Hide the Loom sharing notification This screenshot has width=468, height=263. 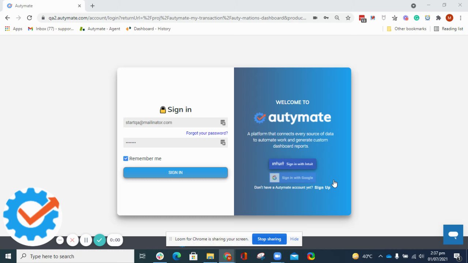[294, 239]
